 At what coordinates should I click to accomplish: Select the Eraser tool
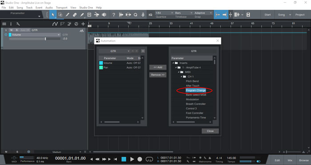(x=75, y=15)
